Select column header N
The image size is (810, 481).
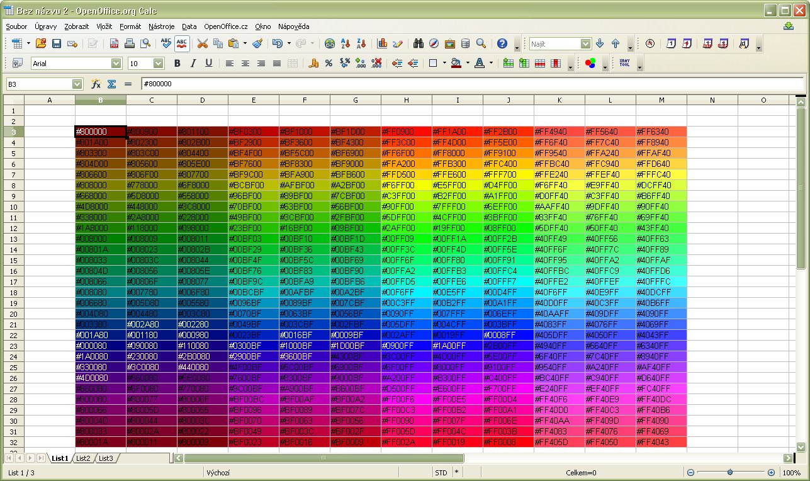(712, 100)
